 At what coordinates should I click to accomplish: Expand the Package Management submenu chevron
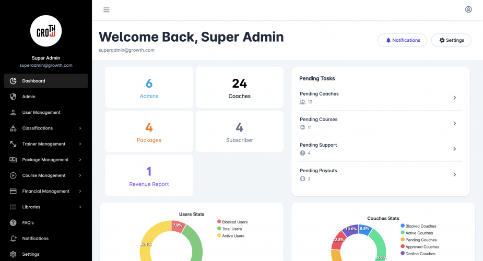pyautogui.click(x=80, y=159)
